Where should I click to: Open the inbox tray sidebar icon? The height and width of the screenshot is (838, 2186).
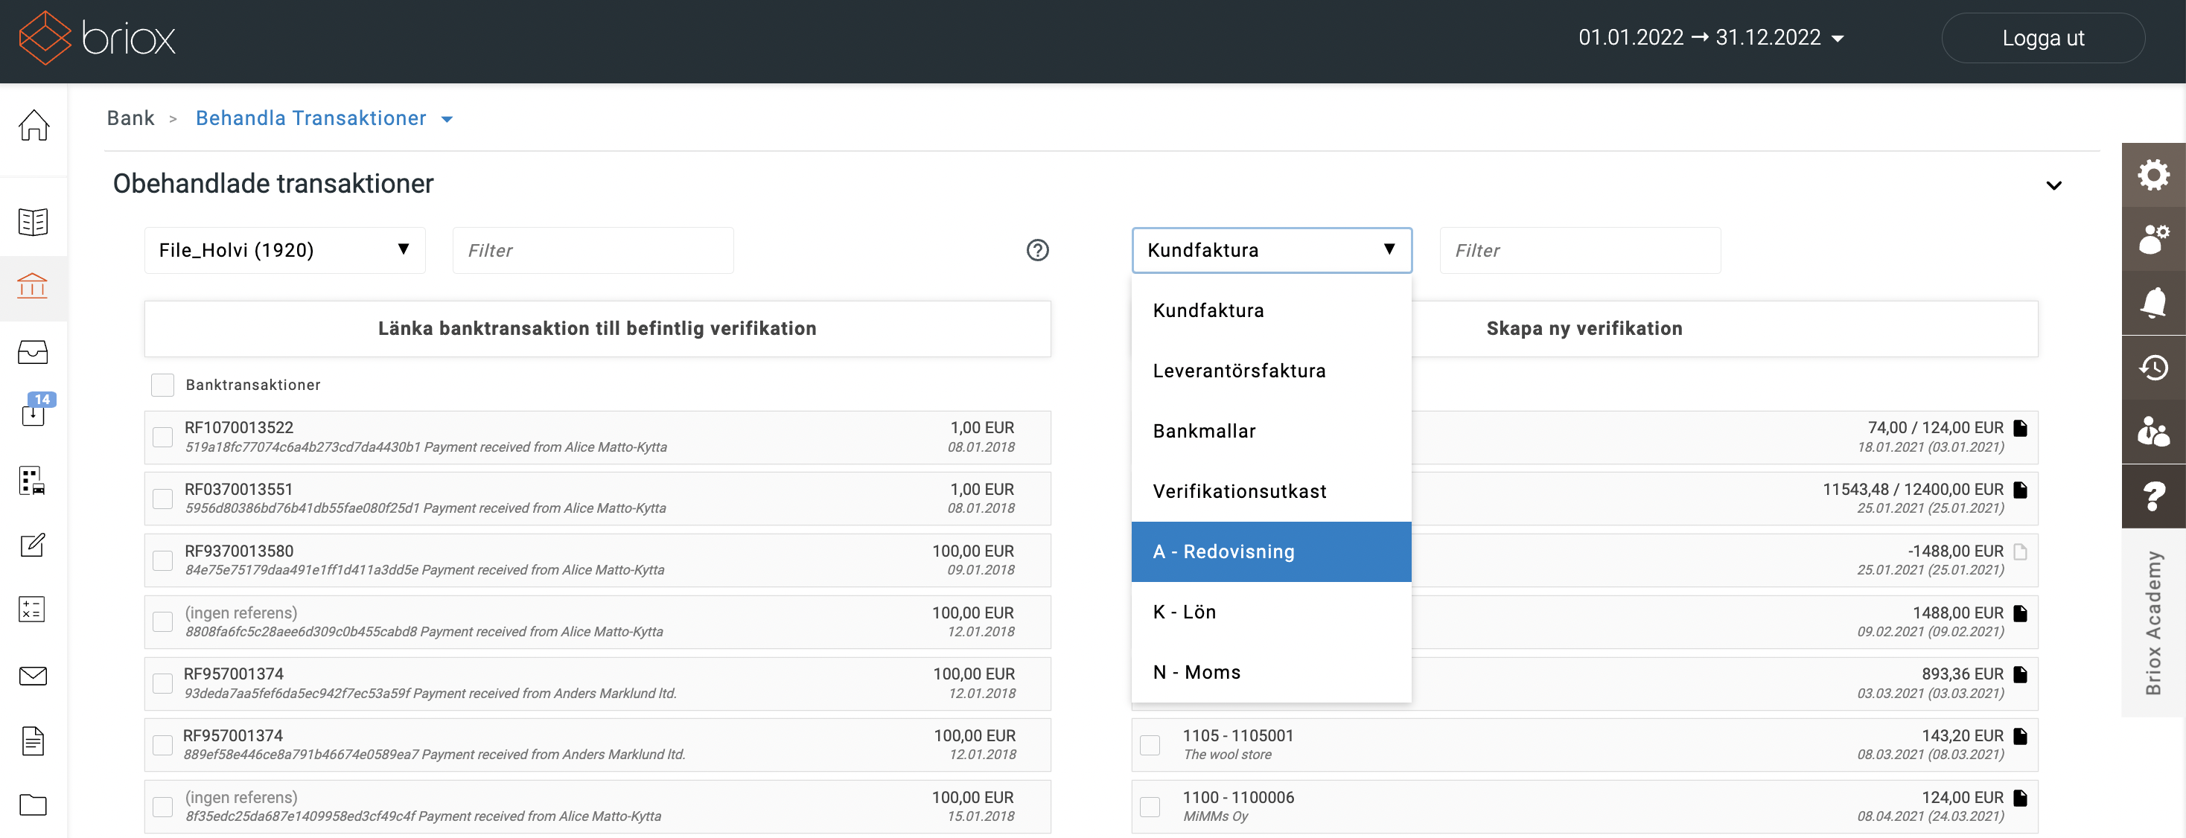tap(33, 351)
